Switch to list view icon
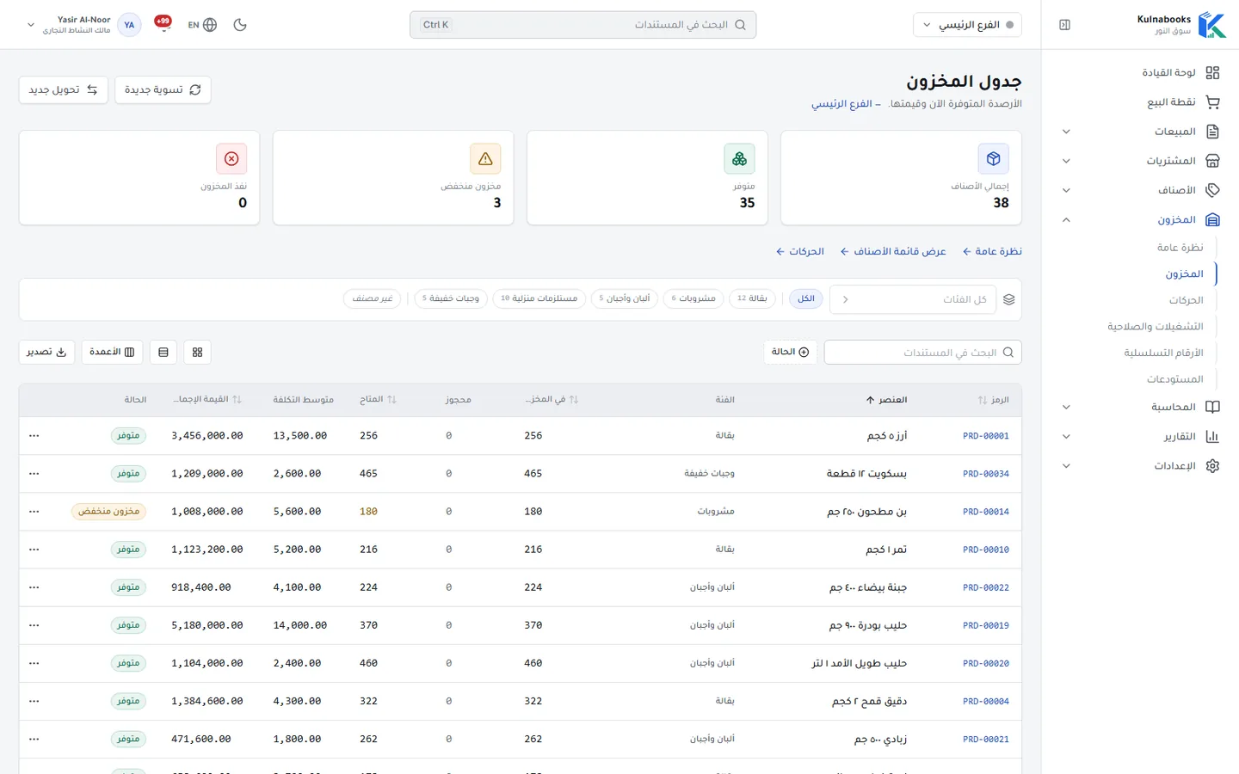 click(x=163, y=352)
